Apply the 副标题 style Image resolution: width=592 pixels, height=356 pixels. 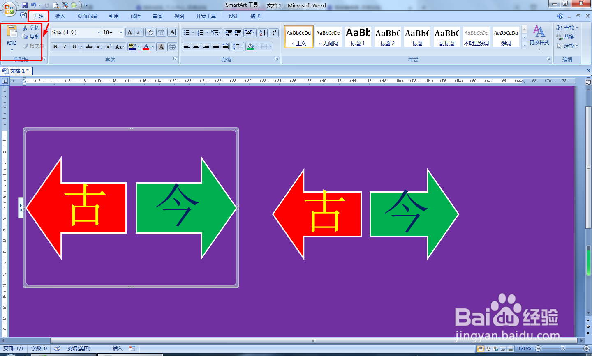pos(446,37)
